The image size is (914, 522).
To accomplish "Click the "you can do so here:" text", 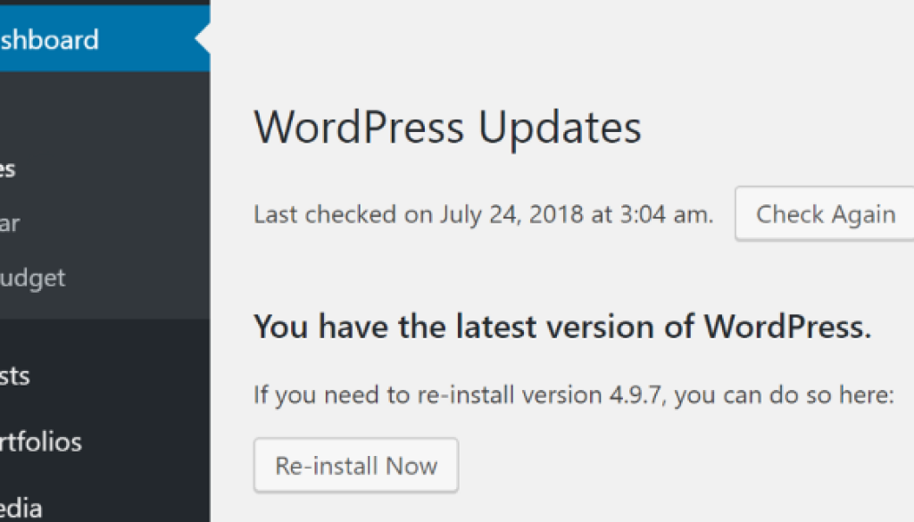I will pos(785,394).
